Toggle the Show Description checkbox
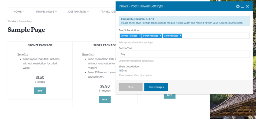 [121, 70]
